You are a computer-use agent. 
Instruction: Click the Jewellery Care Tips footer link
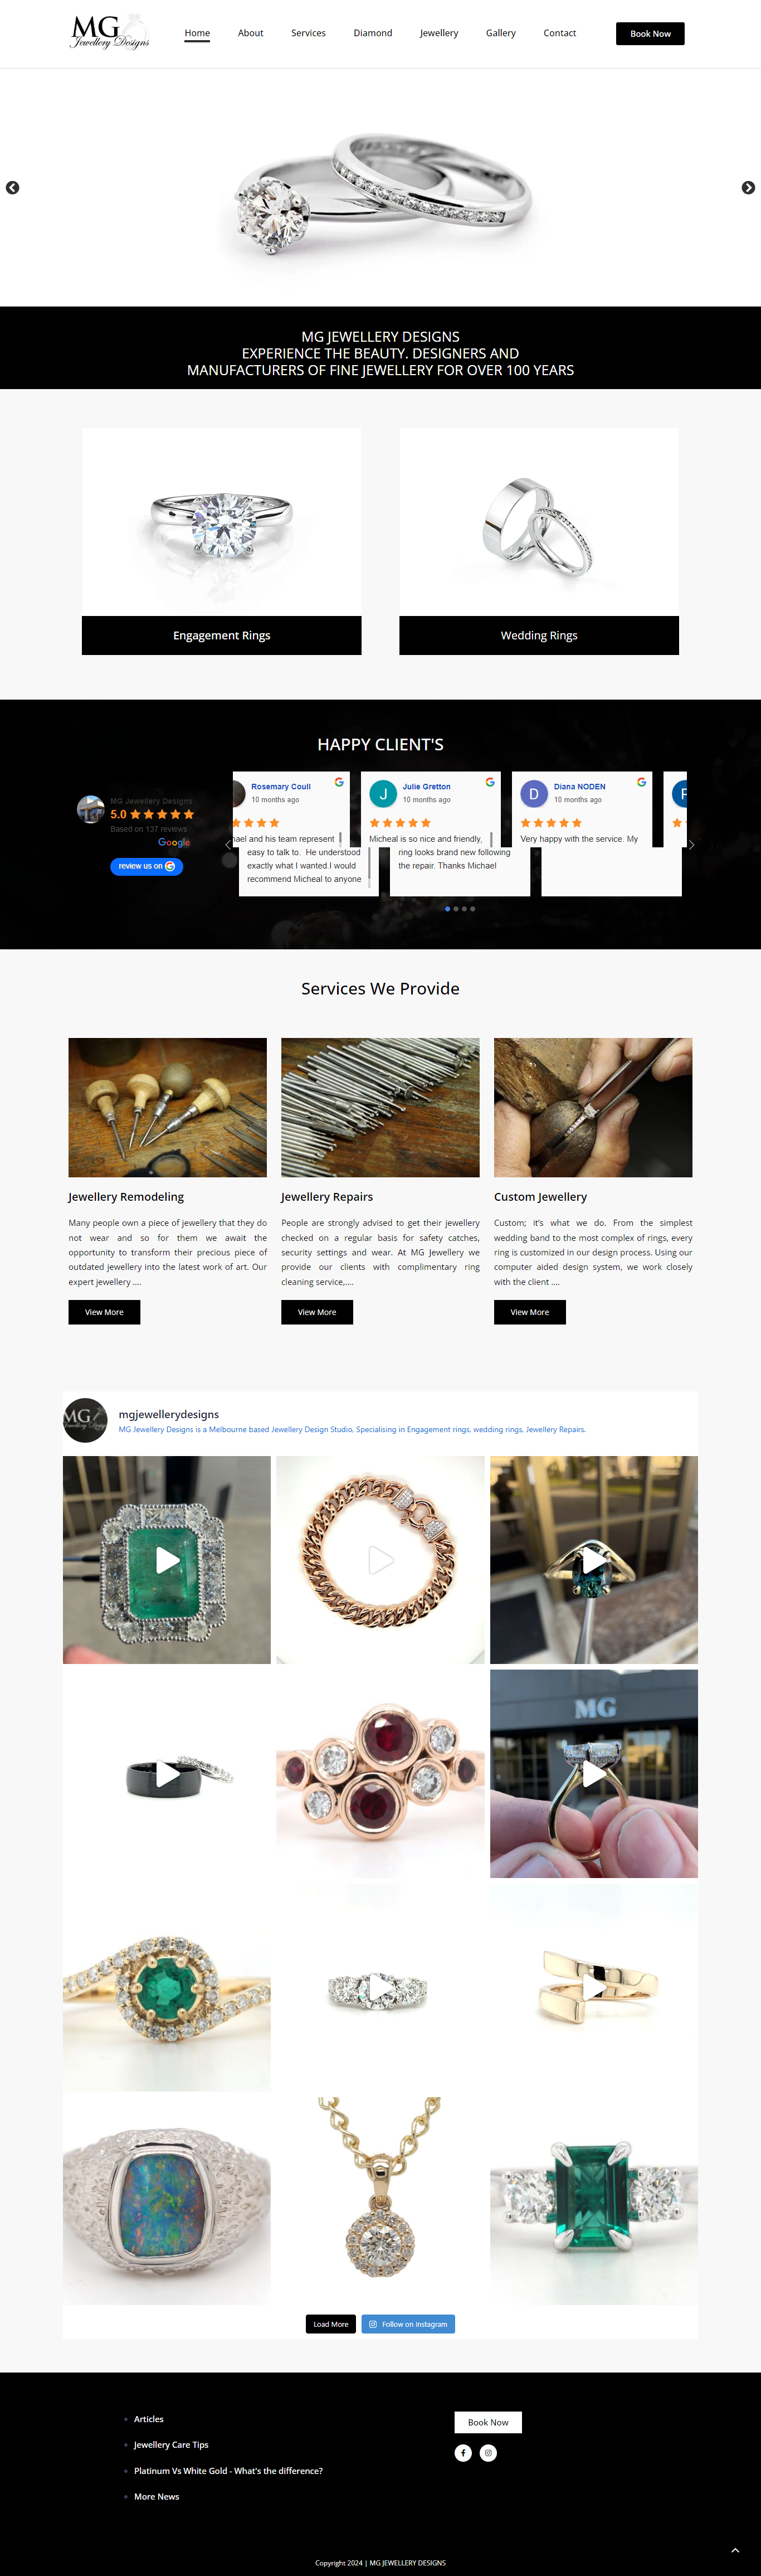pos(171,2444)
